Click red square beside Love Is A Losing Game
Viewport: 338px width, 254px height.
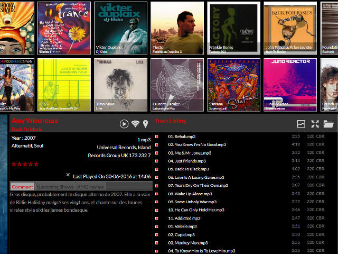pos(157,177)
